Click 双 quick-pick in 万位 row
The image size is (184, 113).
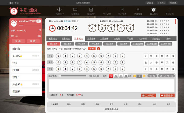click(x=167, y=56)
